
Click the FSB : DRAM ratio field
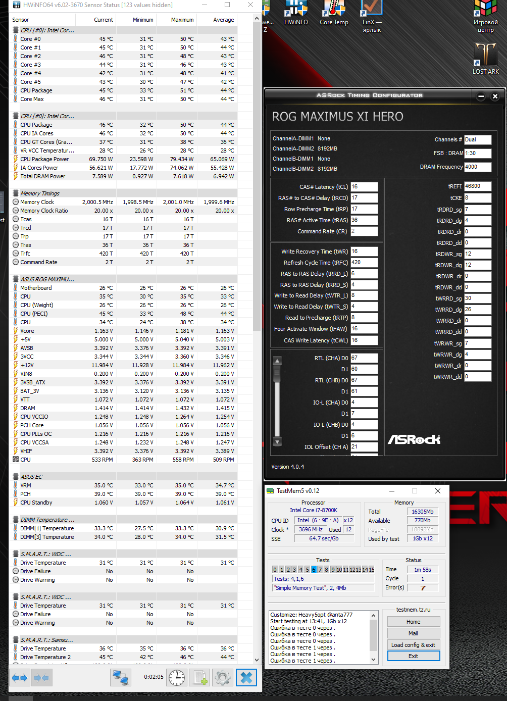click(478, 153)
